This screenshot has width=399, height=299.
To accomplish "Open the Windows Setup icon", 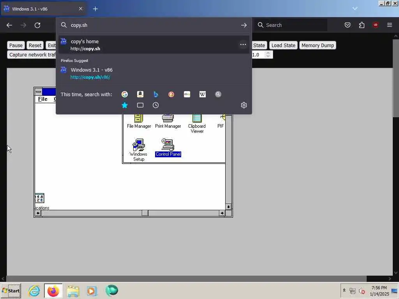I will click(139, 150).
